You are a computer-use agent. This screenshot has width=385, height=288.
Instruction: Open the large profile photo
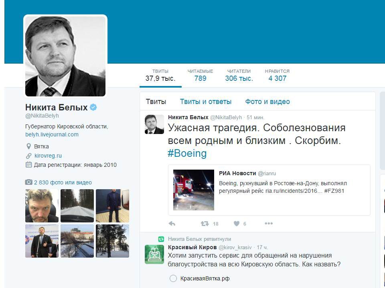65,56
